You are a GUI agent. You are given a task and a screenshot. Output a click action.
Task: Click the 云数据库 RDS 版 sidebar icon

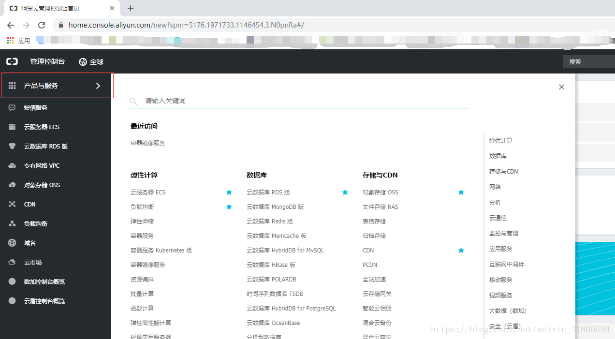(12, 147)
